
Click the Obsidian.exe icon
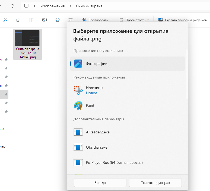point(78,147)
